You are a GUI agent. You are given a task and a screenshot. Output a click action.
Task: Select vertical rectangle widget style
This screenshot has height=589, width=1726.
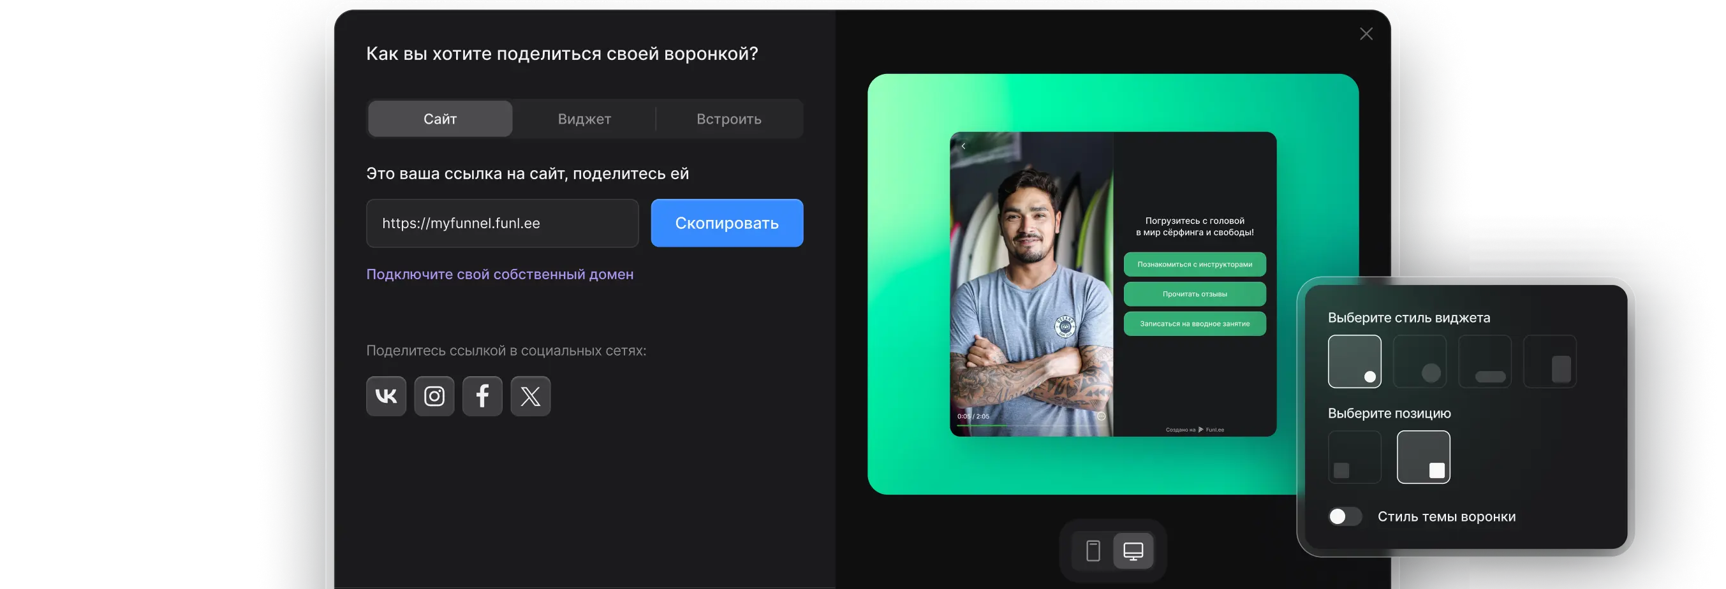(x=1550, y=361)
